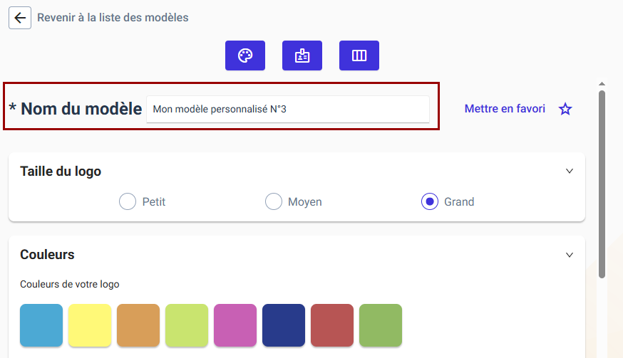623x358 pixels.
Task: Open the ID badge information tab
Action: point(302,56)
